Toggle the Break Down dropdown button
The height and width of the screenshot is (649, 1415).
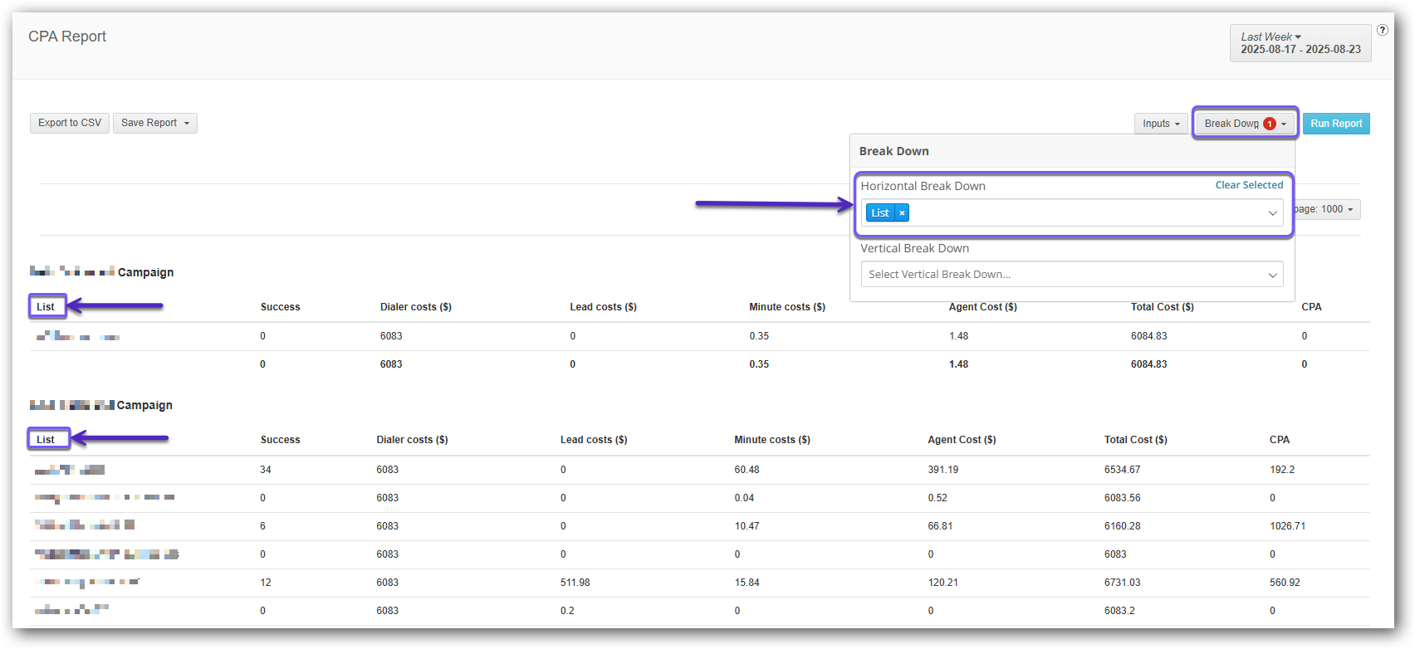(1243, 124)
